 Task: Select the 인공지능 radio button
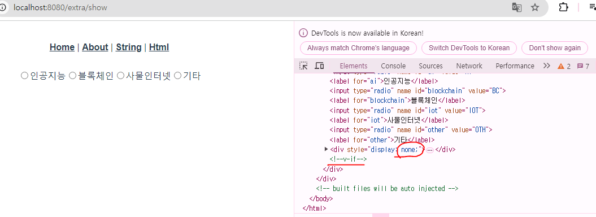coord(24,76)
